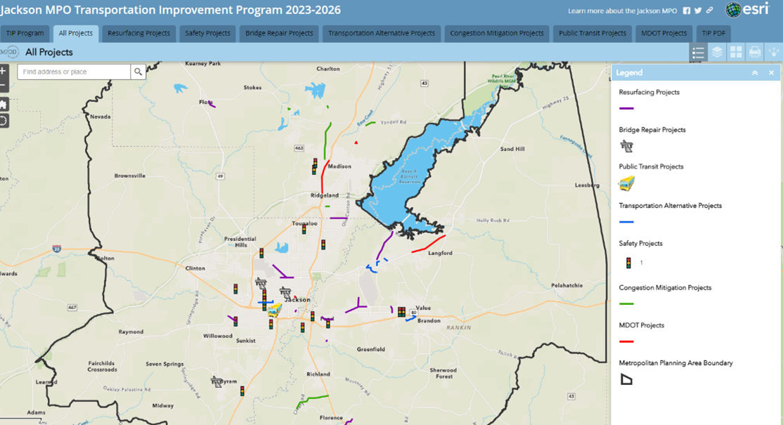Click Learn more about the Jackson MPO
The height and width of the screenshot is (425, 783).
622,11
